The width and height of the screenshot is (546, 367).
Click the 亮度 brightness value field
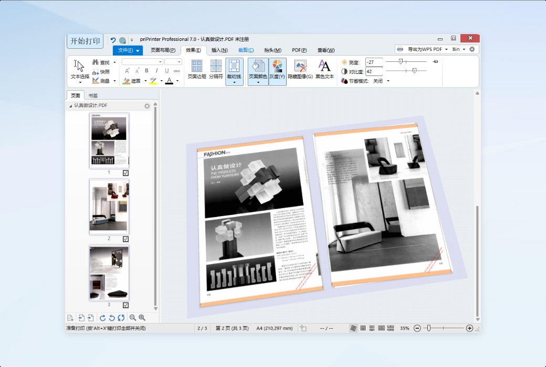click(374, 62)
